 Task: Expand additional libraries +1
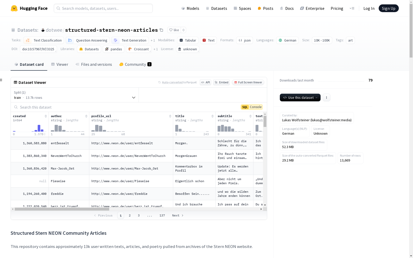(156, 49)
